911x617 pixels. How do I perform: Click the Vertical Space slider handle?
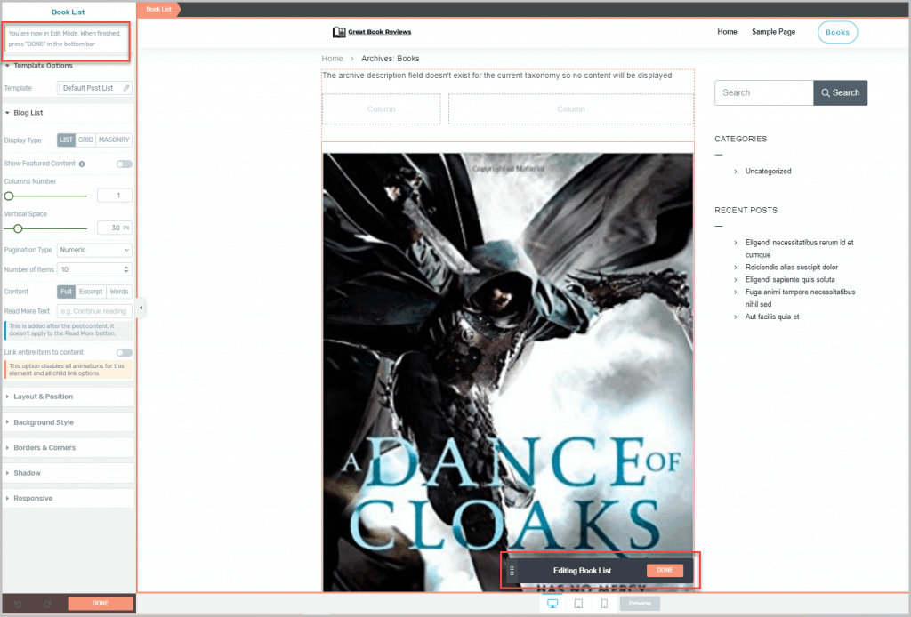pyautogui.click(x=18, y=228)
